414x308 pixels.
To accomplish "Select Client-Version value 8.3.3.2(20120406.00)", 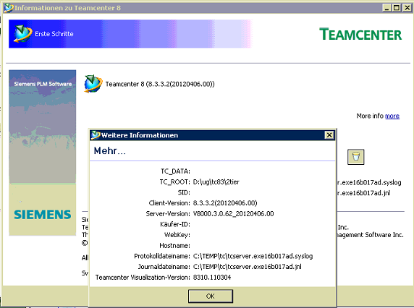I will point(225,203).
